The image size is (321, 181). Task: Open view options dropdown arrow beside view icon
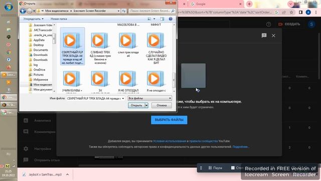tap(154, 19)
